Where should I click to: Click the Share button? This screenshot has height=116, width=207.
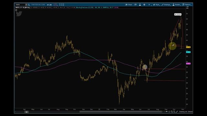(129, 5)
